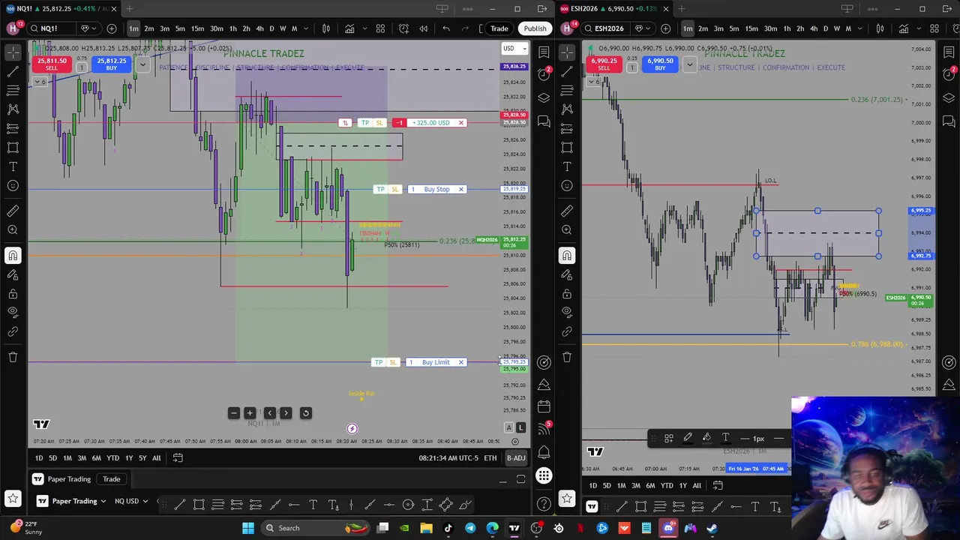
Task: Toggle magnet mode in ESH2026 left toolbar
Action: (567, 256)
